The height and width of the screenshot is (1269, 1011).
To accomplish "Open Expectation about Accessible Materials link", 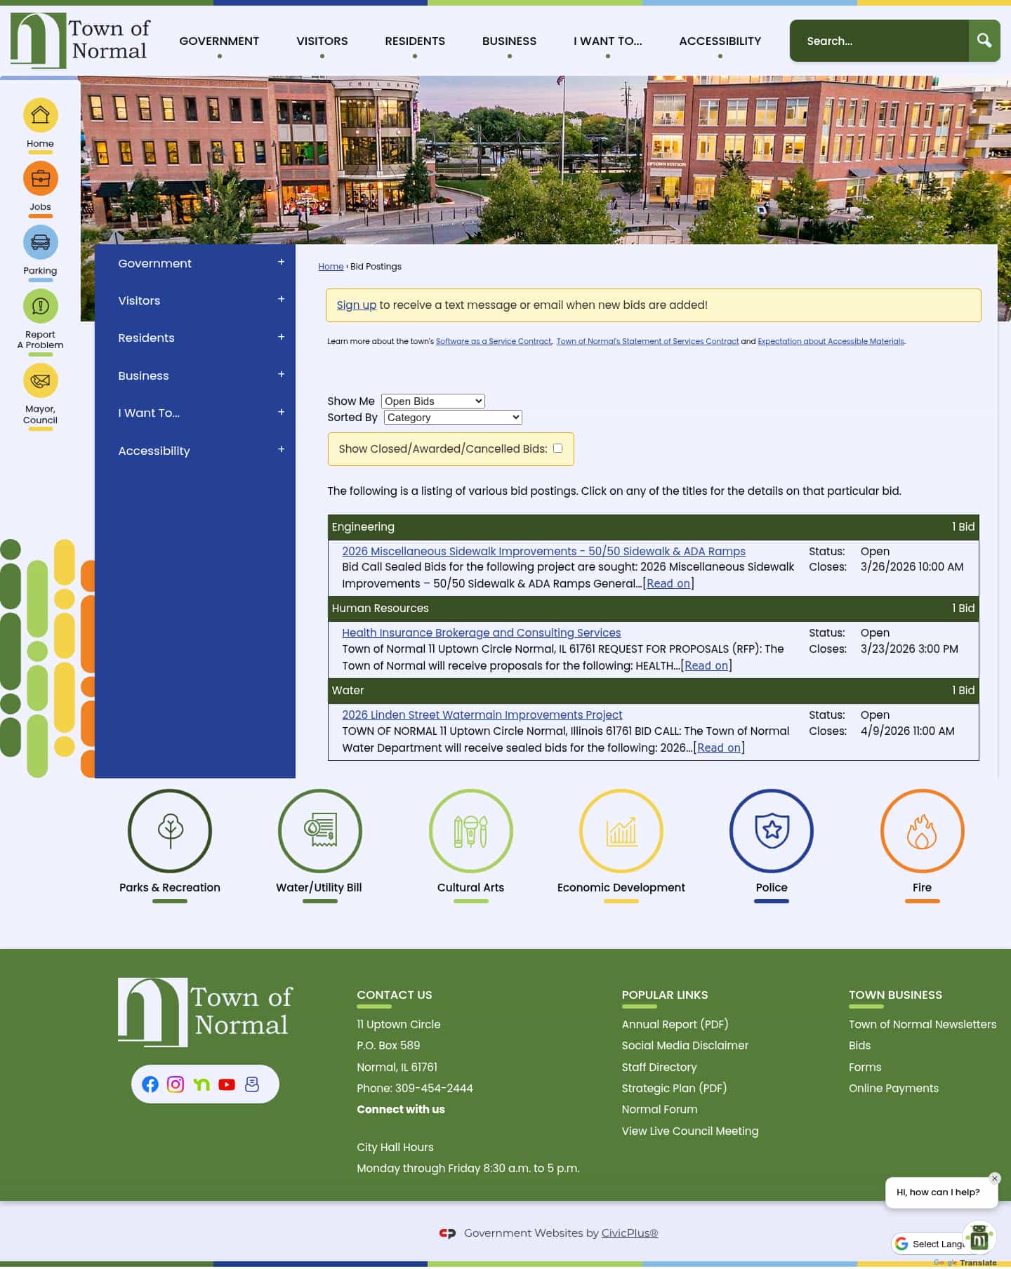I will (x=831, y=341).
